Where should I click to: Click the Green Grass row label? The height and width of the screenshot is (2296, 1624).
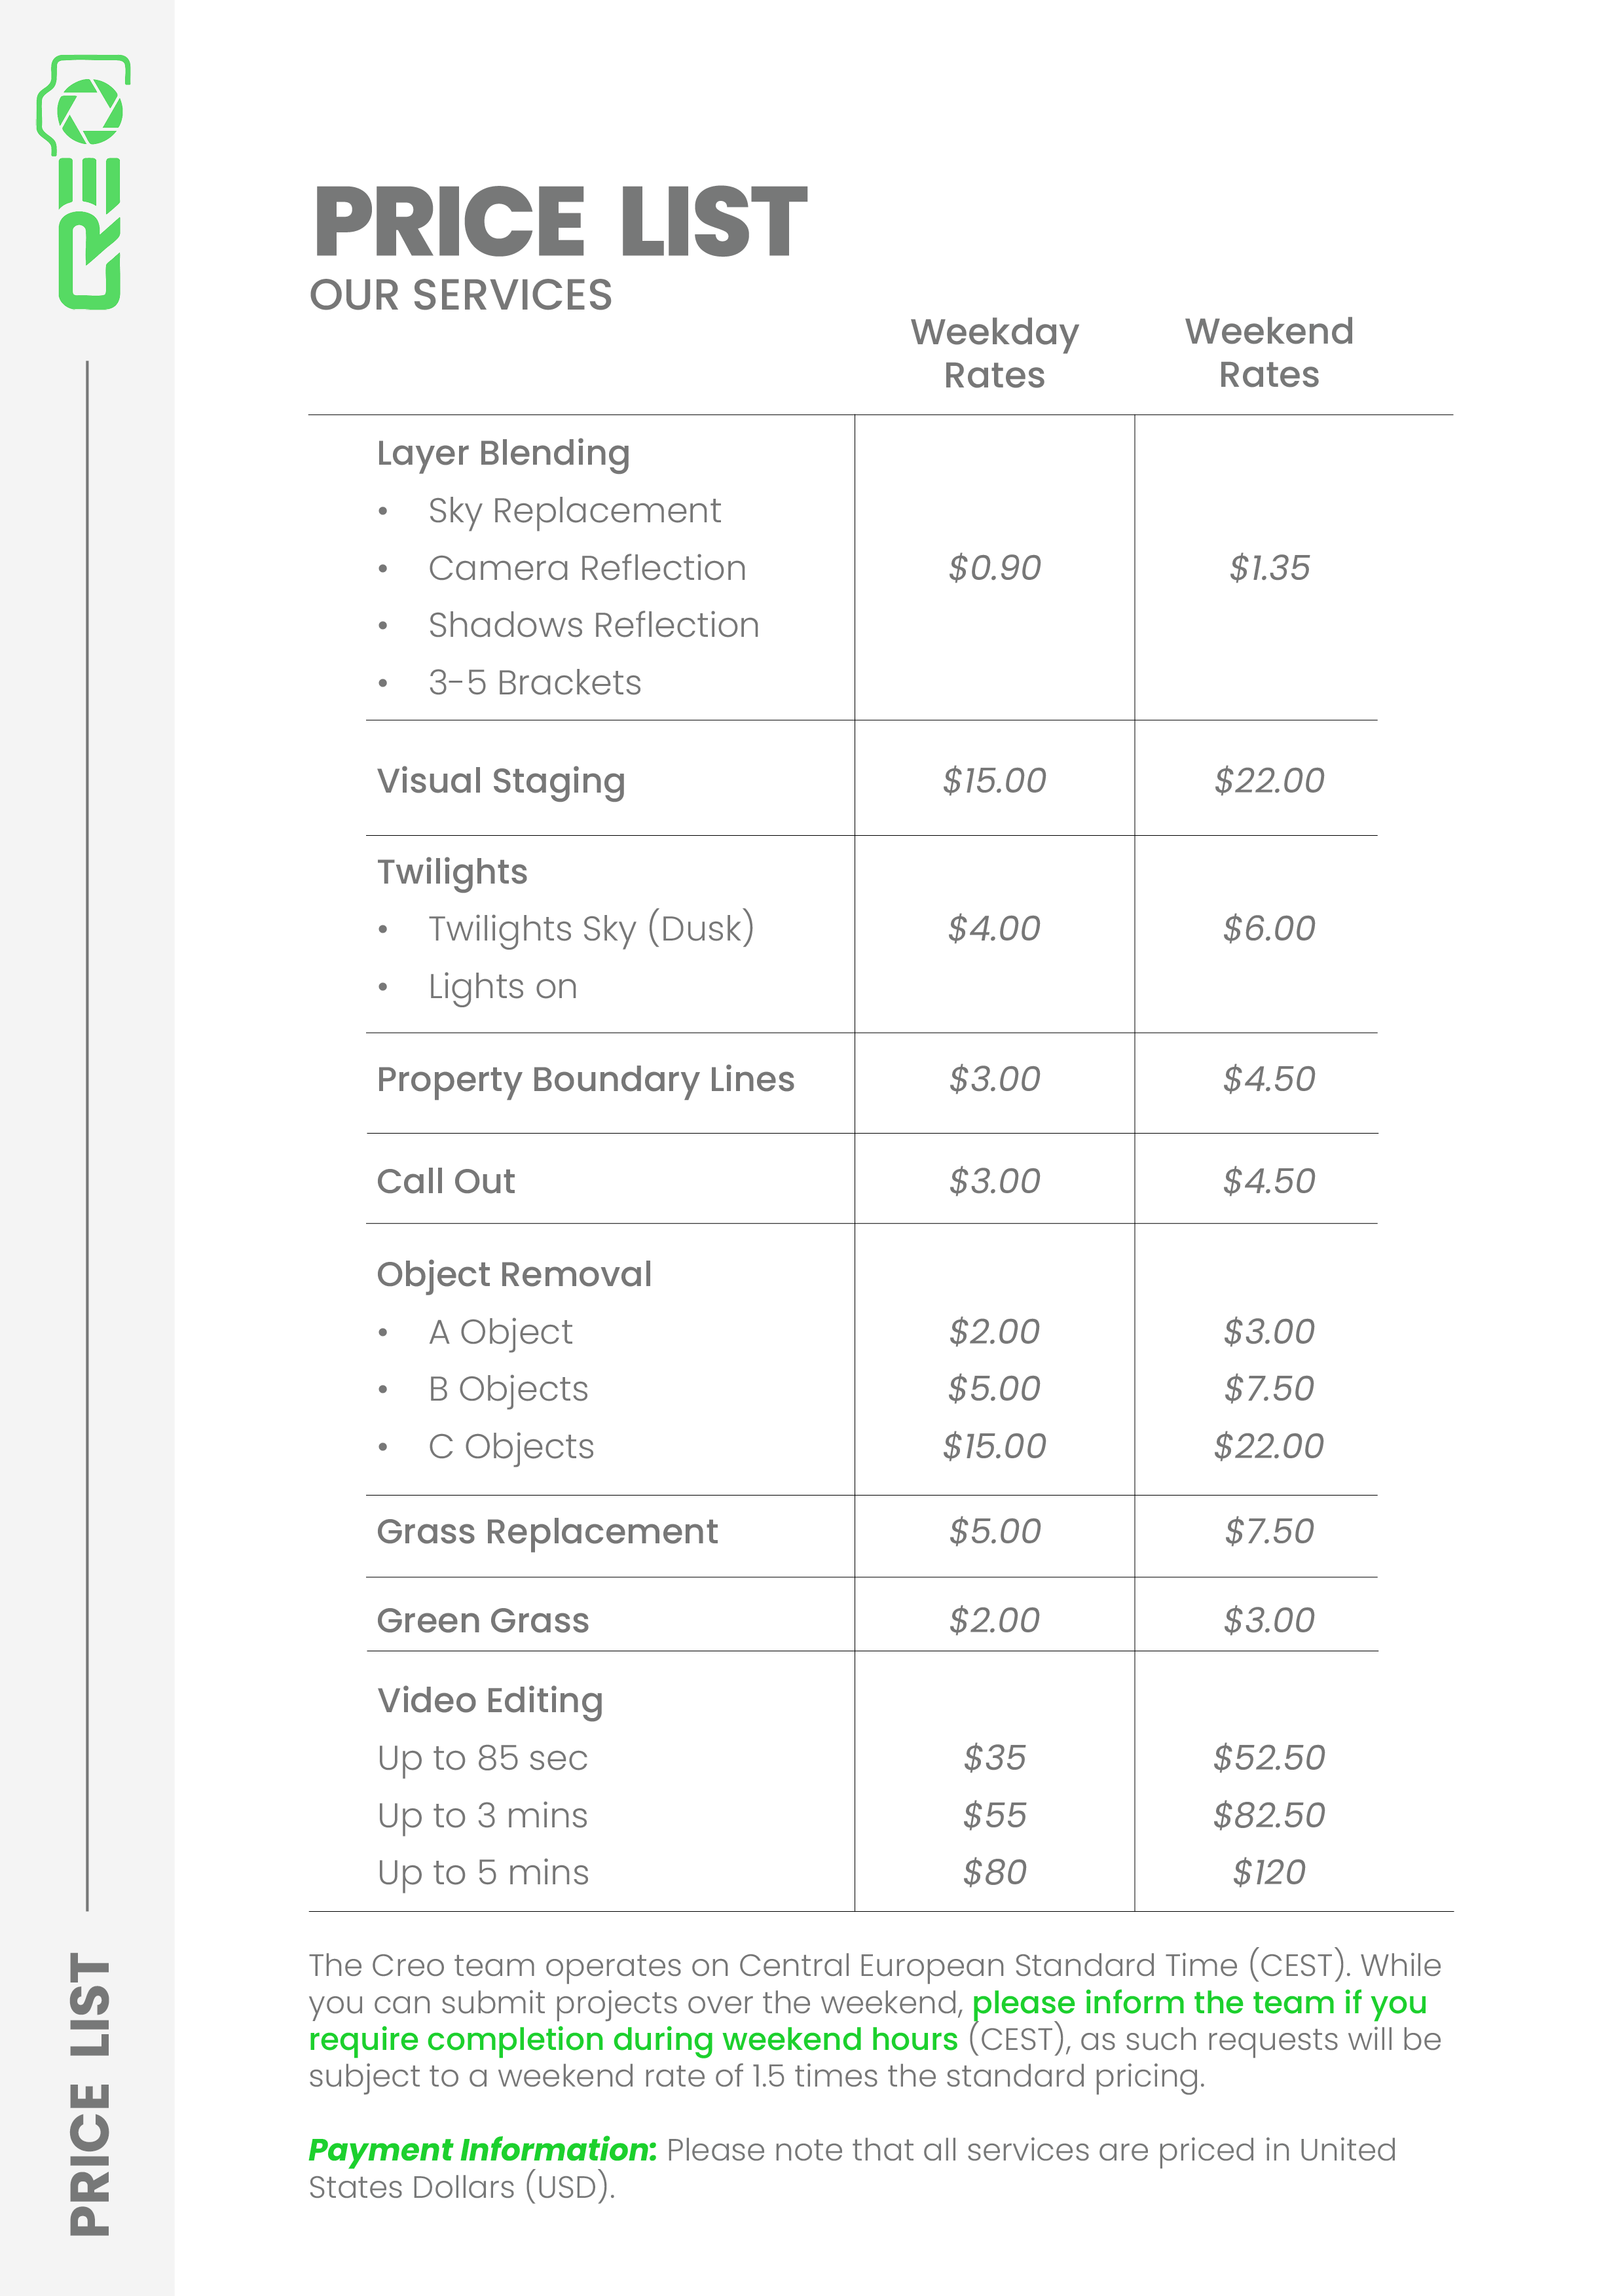click(x=483, y=1621)
